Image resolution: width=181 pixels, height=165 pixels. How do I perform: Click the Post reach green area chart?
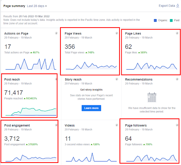31,112
